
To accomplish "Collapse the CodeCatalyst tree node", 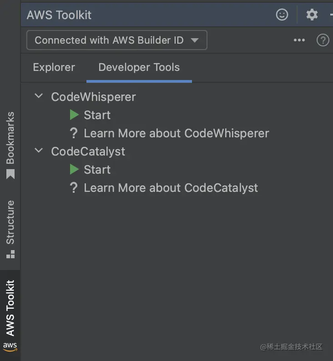I will tap(39, 150).
